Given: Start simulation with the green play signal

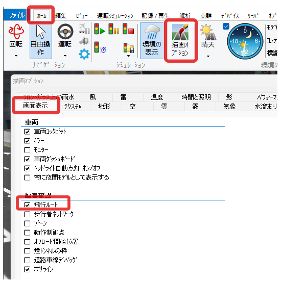Looking at the screenshot, I should coord(100,29).
